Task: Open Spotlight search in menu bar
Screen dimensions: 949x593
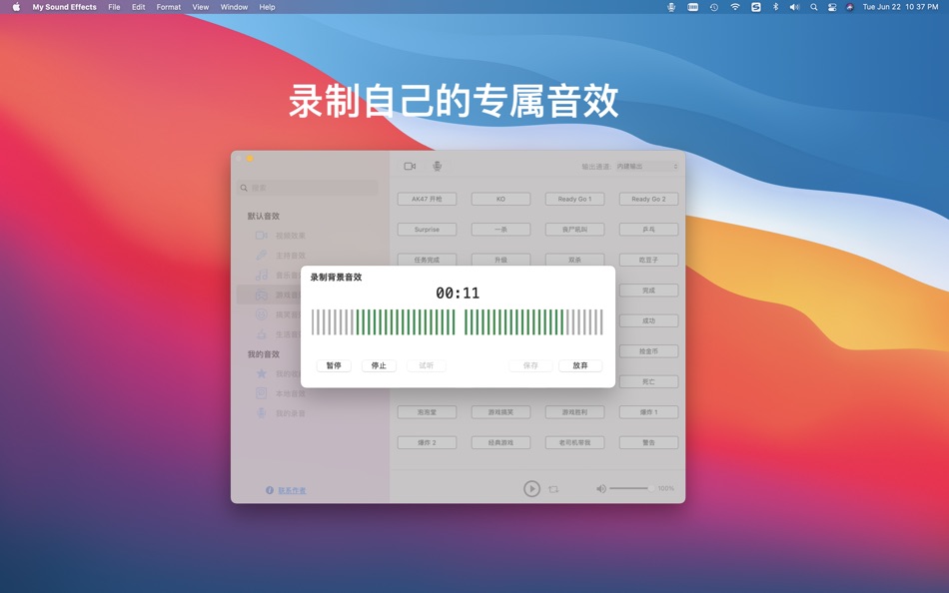Action: (x=813, y=7)
